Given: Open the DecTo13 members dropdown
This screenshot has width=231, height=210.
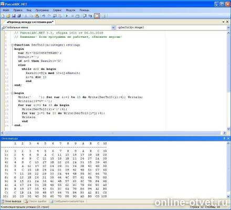Looking at the screenshot, I should pyautogui.click(x=228, y=27).
